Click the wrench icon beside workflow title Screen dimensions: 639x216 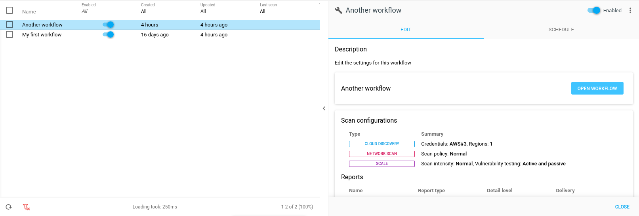click(x=338, y=11)
